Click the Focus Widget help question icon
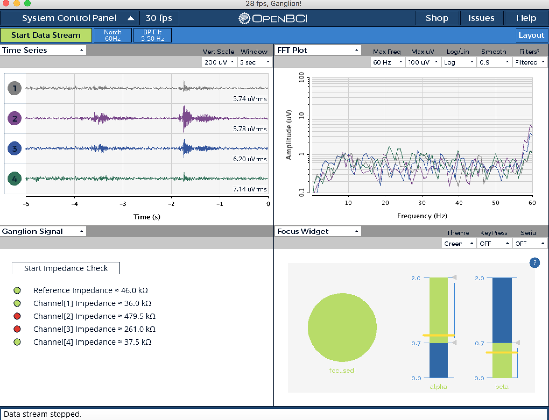Viewport: 549px width, 420px height. click(534, 263)
